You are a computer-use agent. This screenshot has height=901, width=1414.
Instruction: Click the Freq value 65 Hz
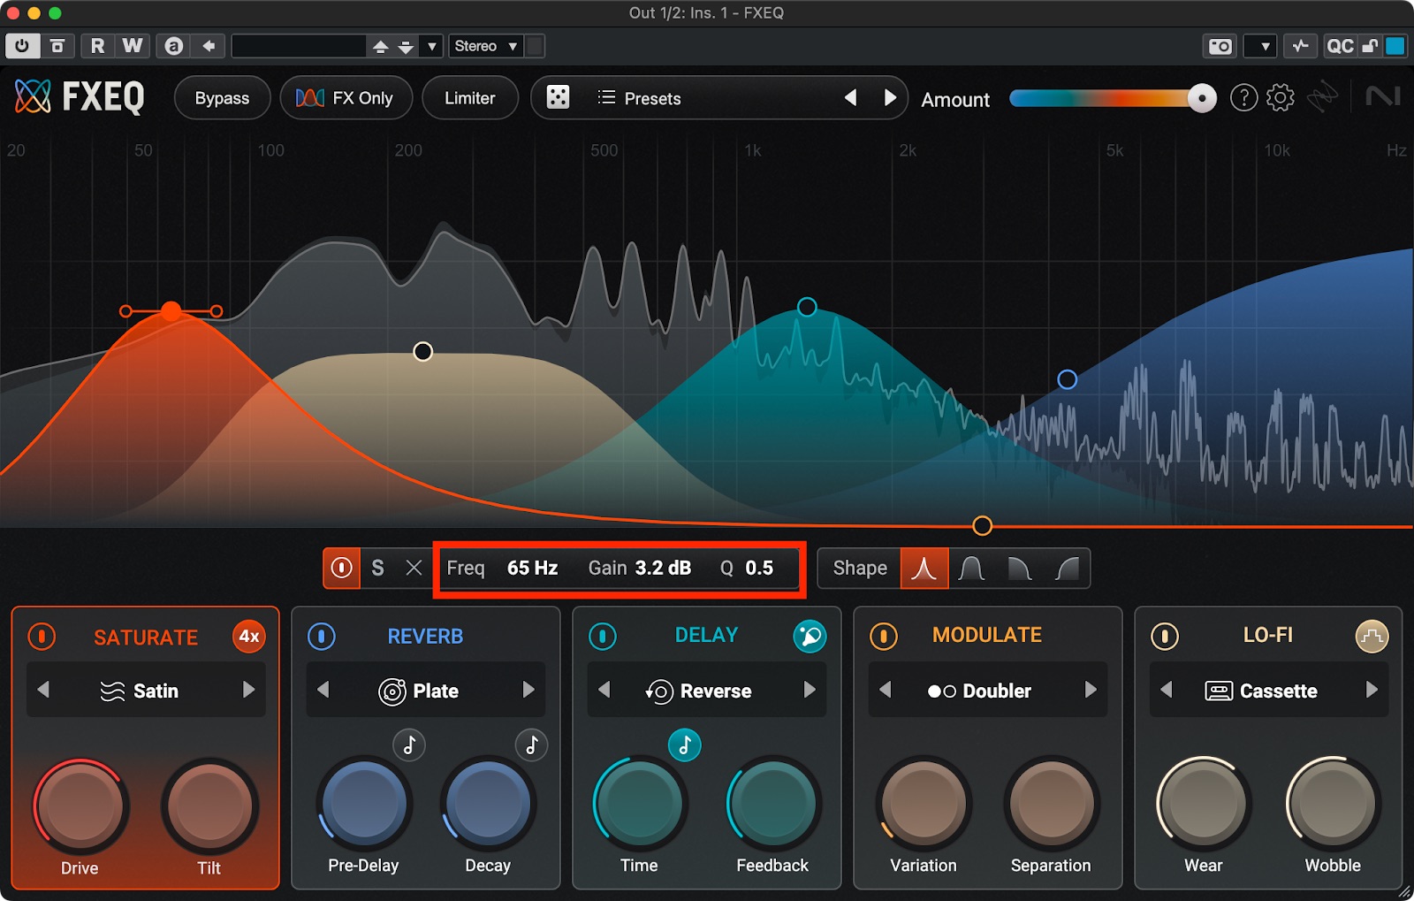coord(532,568)
